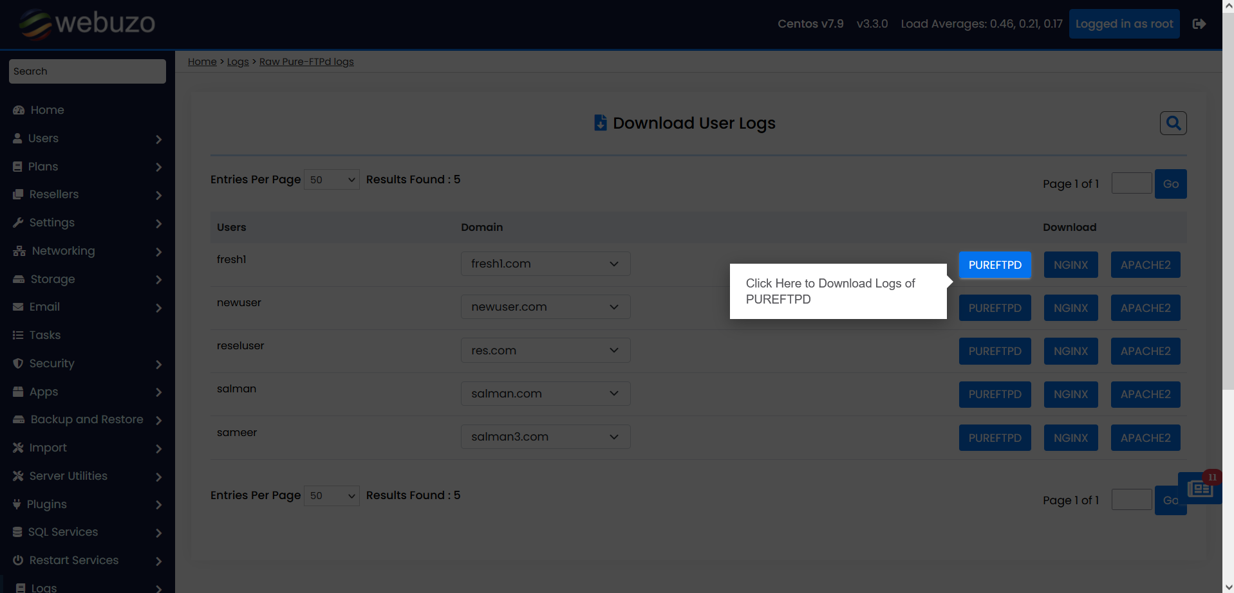Viewport: 1234px width, 593px height.
Task: Click the Networking icon in sidebar
Action: (x=19, y=251)
